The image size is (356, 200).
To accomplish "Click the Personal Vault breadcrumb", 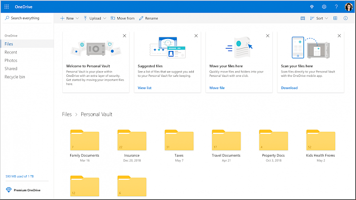I will coord(96,114).
